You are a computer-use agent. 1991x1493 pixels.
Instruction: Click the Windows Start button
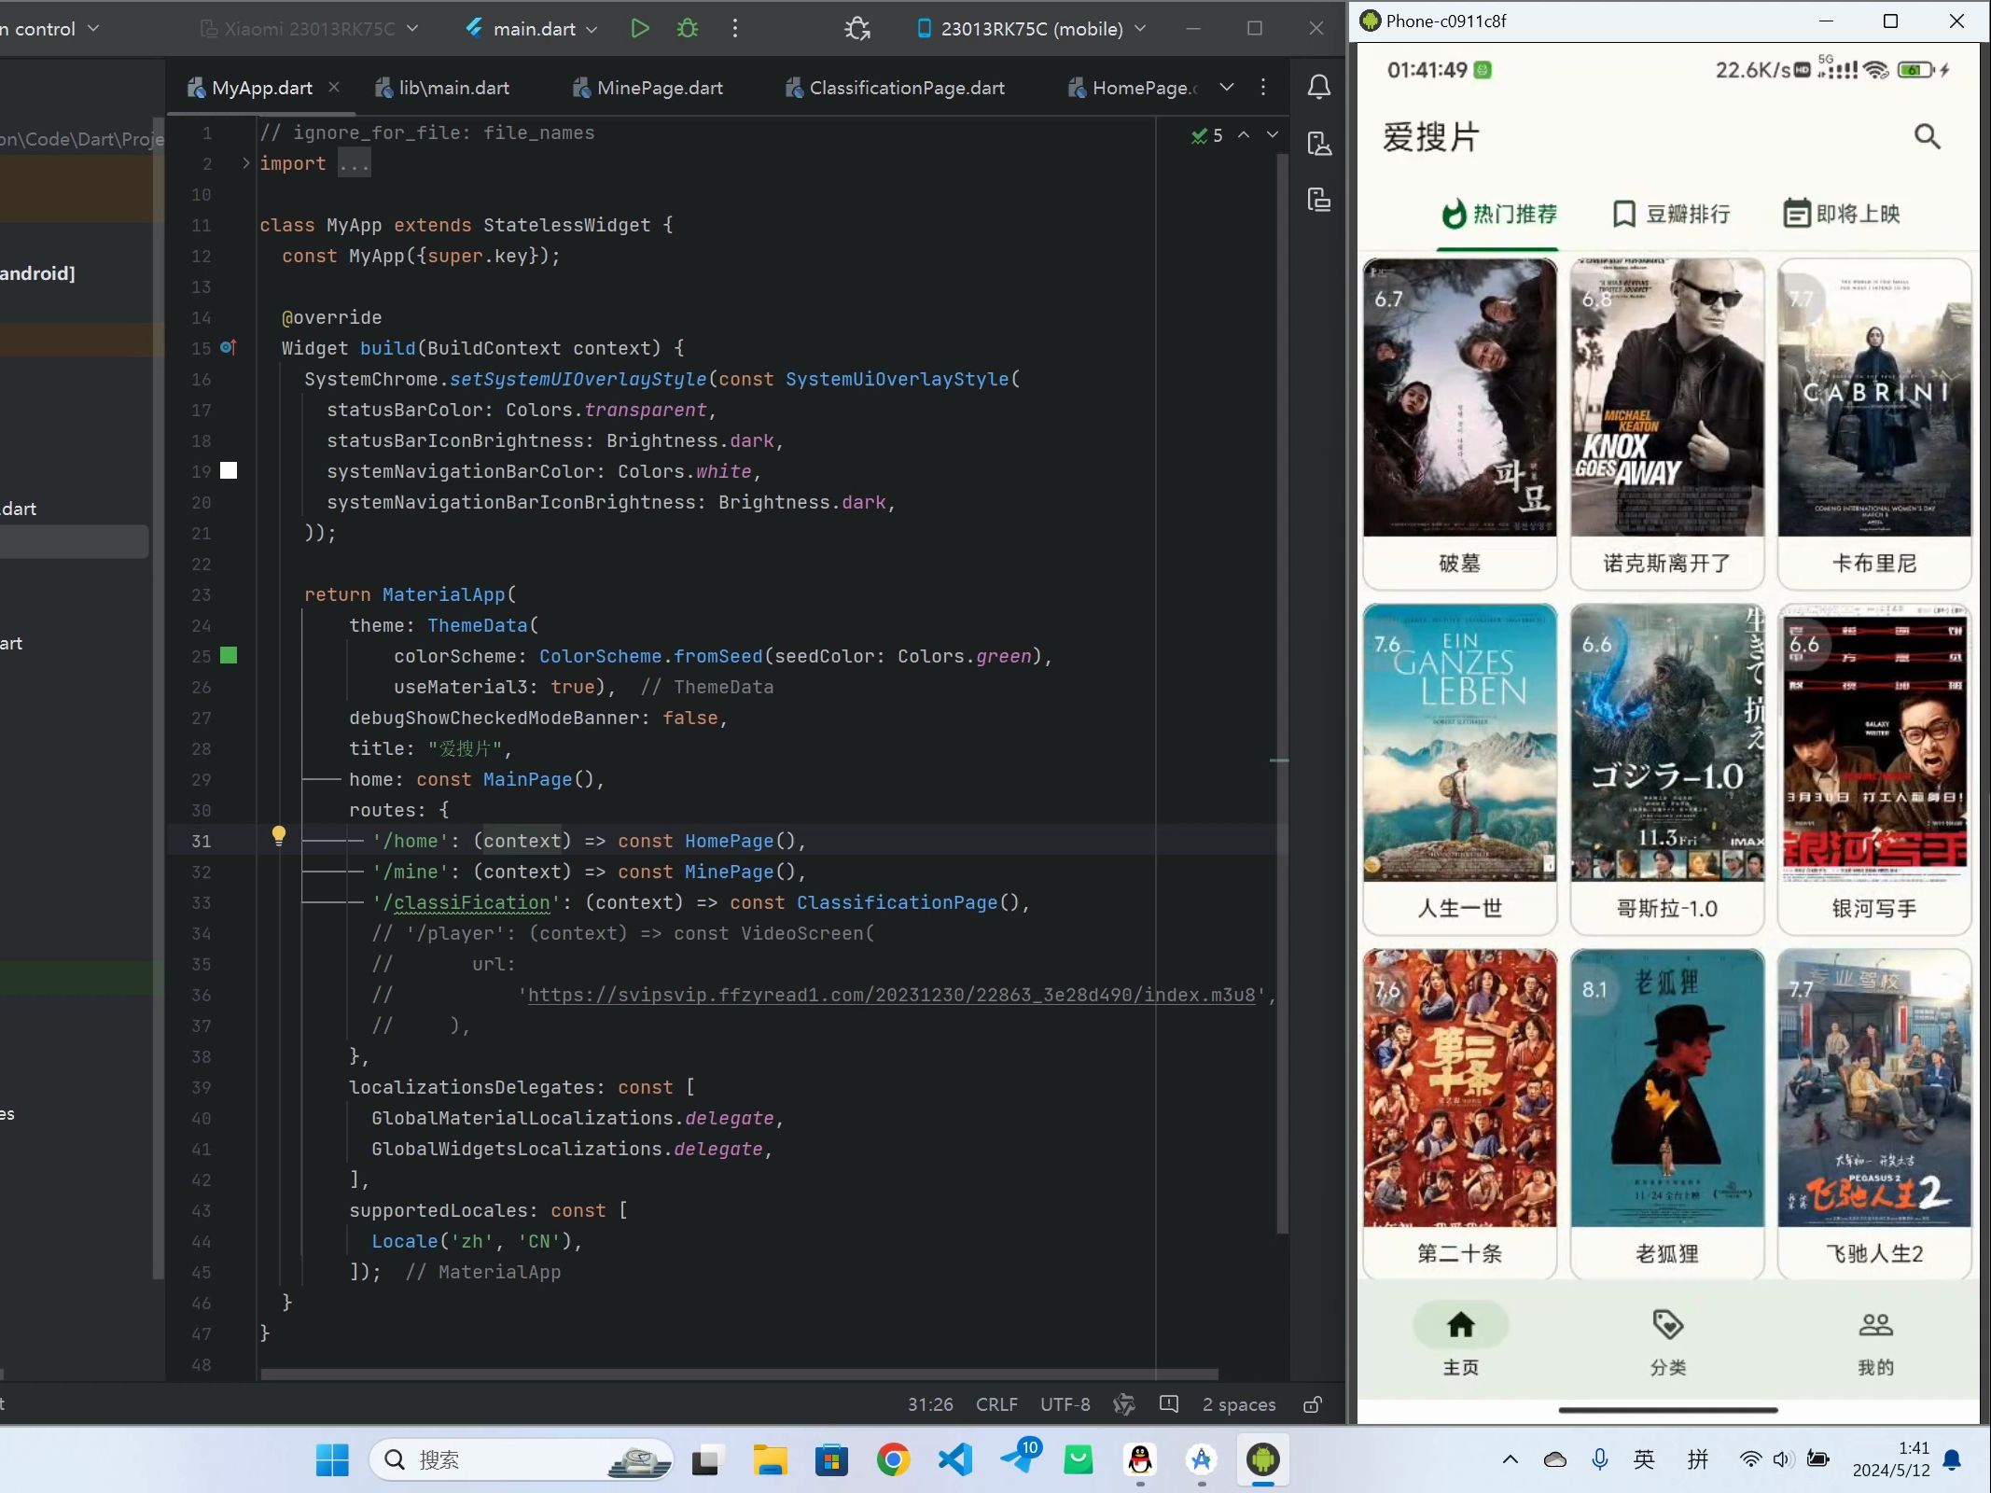pyautogui.click(x=332, y=1459)
